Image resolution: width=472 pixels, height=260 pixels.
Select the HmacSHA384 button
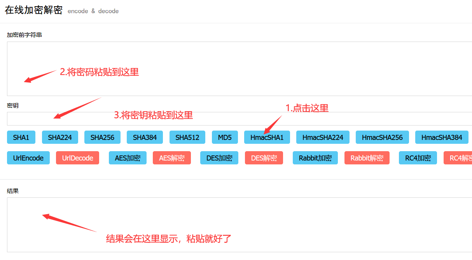[x=442, y=137]
